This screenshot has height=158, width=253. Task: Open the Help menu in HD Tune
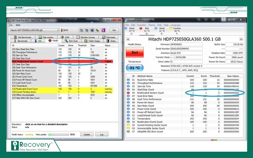click(18, 25)
